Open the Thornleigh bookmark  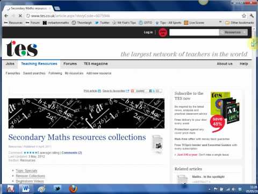tap(82, 23)
